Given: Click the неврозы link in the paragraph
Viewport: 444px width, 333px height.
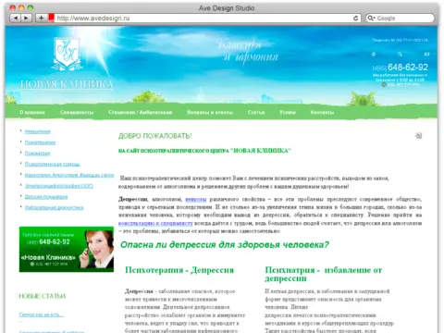Looking at the screenshot, I should click(196, 199).
